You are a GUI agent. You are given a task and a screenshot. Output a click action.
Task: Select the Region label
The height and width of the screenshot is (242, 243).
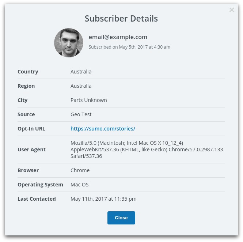[26, 86]
